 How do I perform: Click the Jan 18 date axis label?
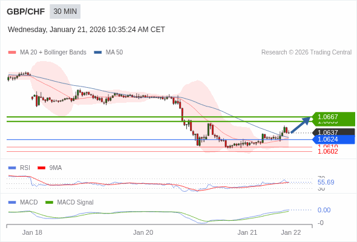pos(32,233)
